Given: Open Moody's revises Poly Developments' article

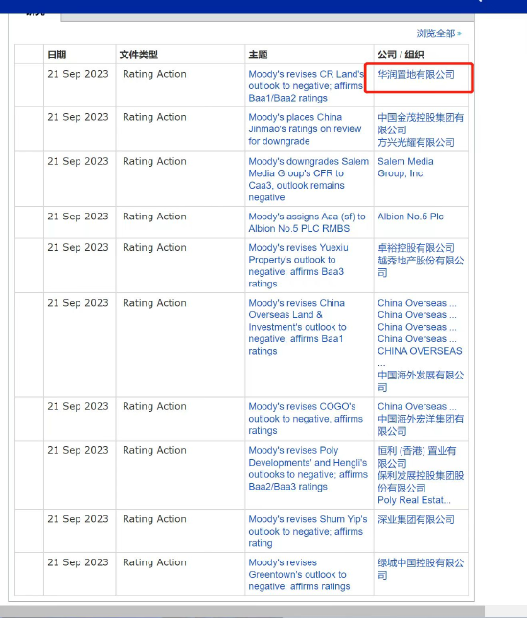Looking at the screenshot, I should pos(308,469).
